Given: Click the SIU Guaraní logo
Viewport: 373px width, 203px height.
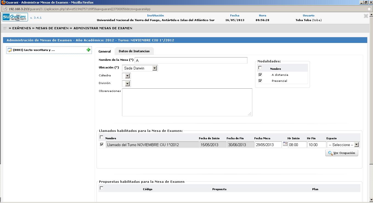Looking at the screenshot, I should pos(15,17).
